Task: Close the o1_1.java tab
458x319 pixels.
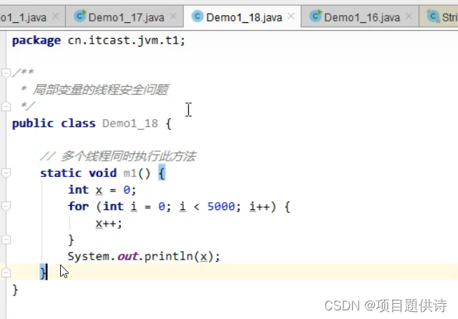Action: pos(55,16)
